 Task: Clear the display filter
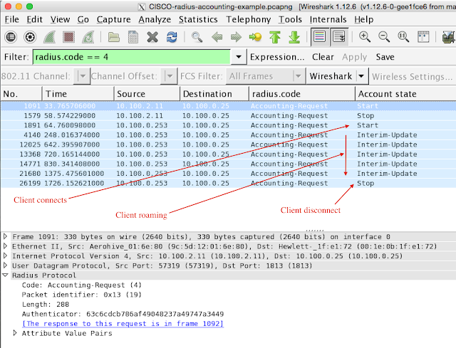[323, 57]
